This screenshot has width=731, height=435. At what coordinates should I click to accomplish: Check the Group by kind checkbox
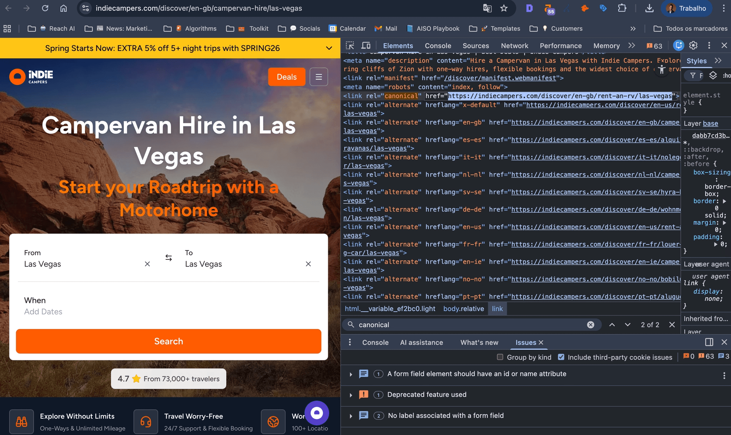(500, 357)
